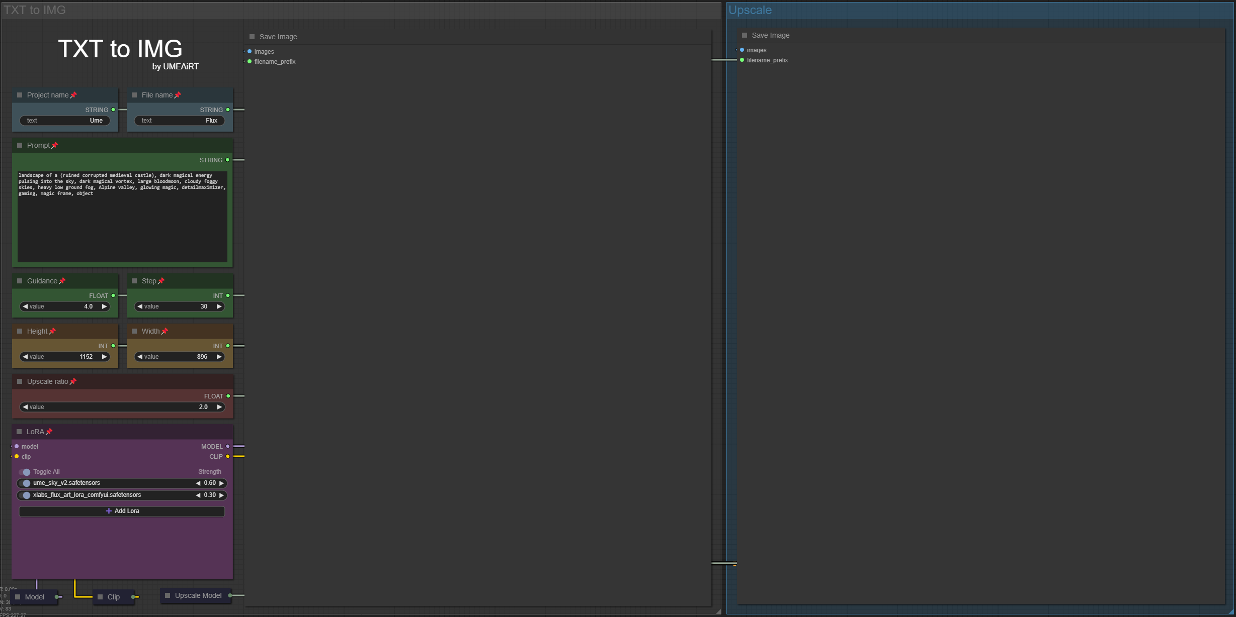Increase Step value with right arrow
The height and width of the screenshot is (617, 1236).
point(219,306)
